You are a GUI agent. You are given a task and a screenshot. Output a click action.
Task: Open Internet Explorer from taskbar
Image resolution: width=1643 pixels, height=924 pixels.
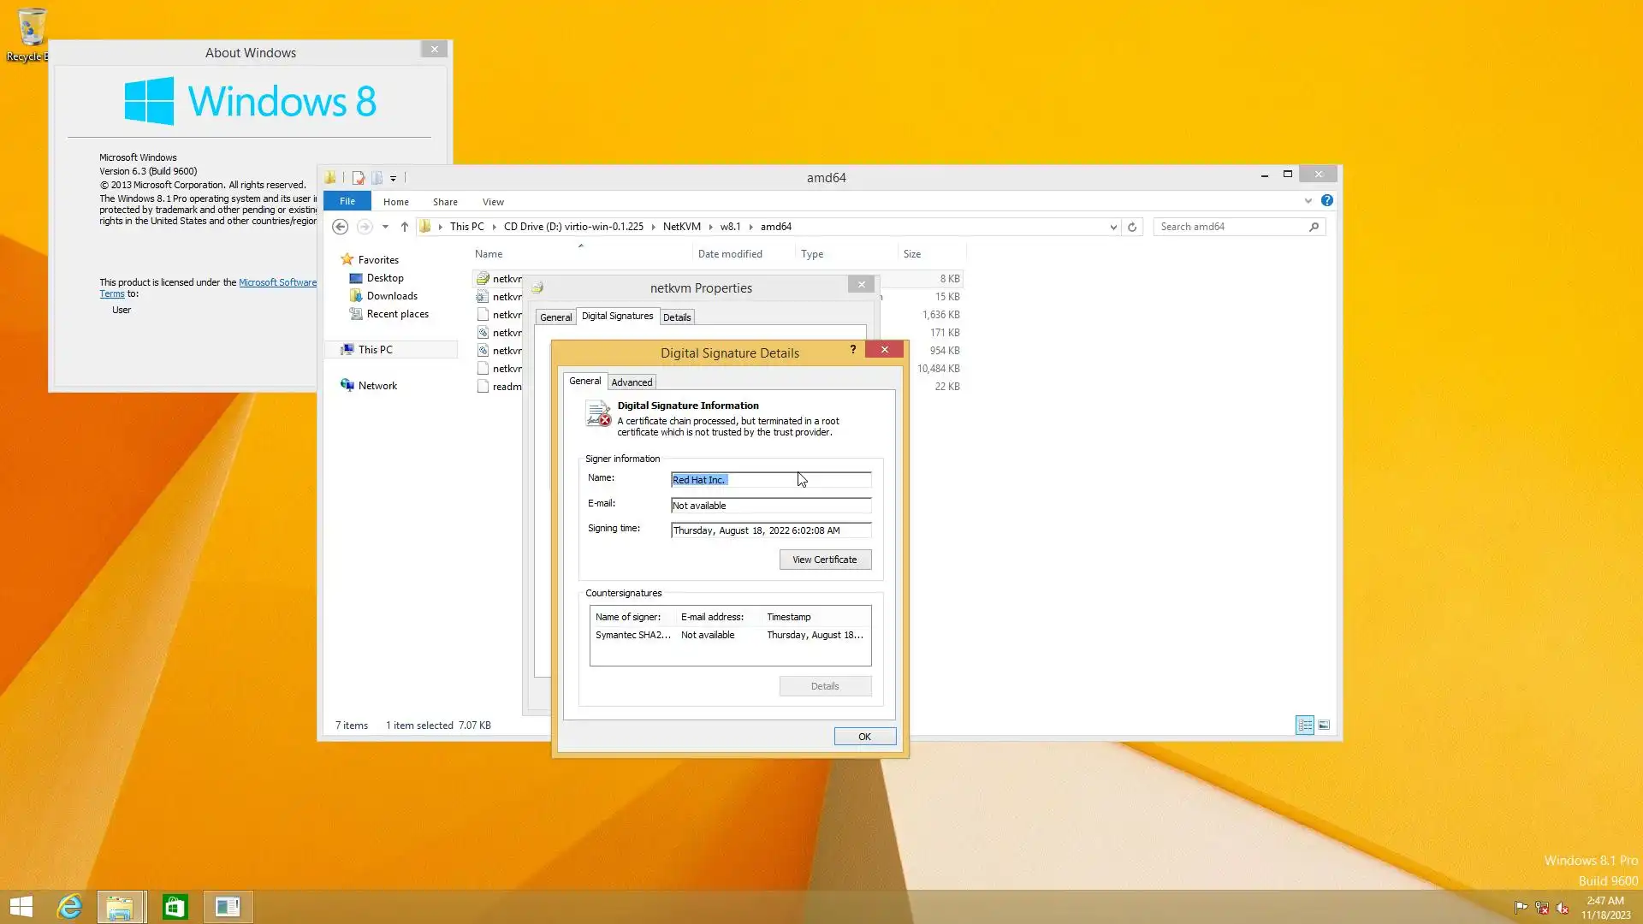(69, 907)
